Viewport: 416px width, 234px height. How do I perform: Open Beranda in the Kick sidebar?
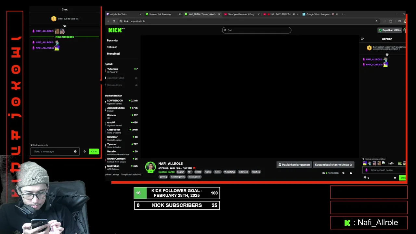[112, 40]
